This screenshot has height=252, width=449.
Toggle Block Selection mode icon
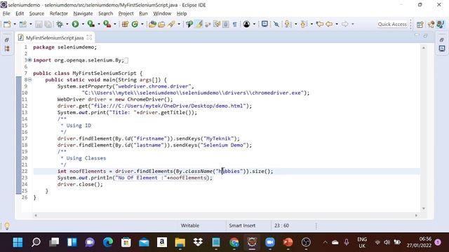coord(226,24)
